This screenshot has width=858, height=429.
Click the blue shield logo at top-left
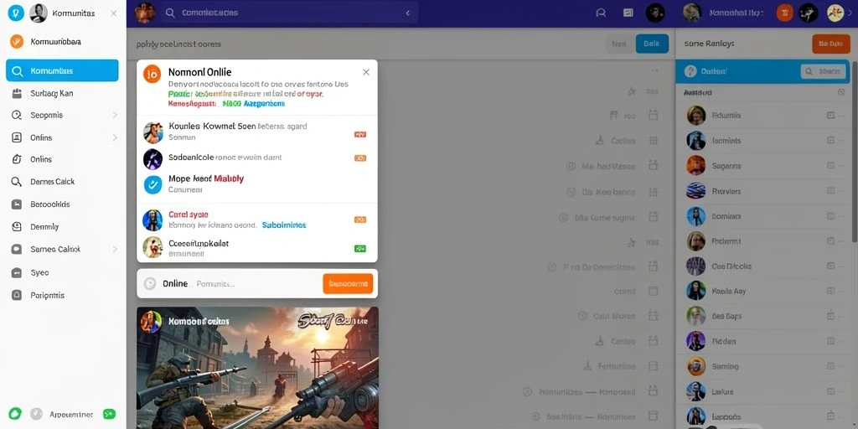coord(16,13)
